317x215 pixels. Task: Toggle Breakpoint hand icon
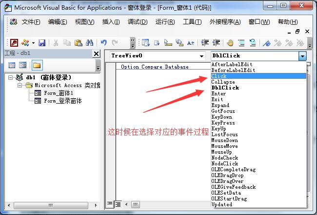230,43
